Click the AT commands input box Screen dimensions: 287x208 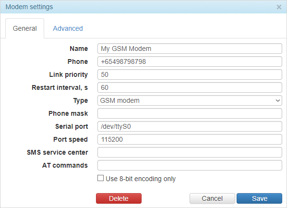(x=190, y=165)
